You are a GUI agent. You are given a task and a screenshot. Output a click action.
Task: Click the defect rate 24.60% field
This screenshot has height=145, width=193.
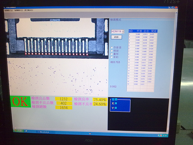(x=100, y=104)
